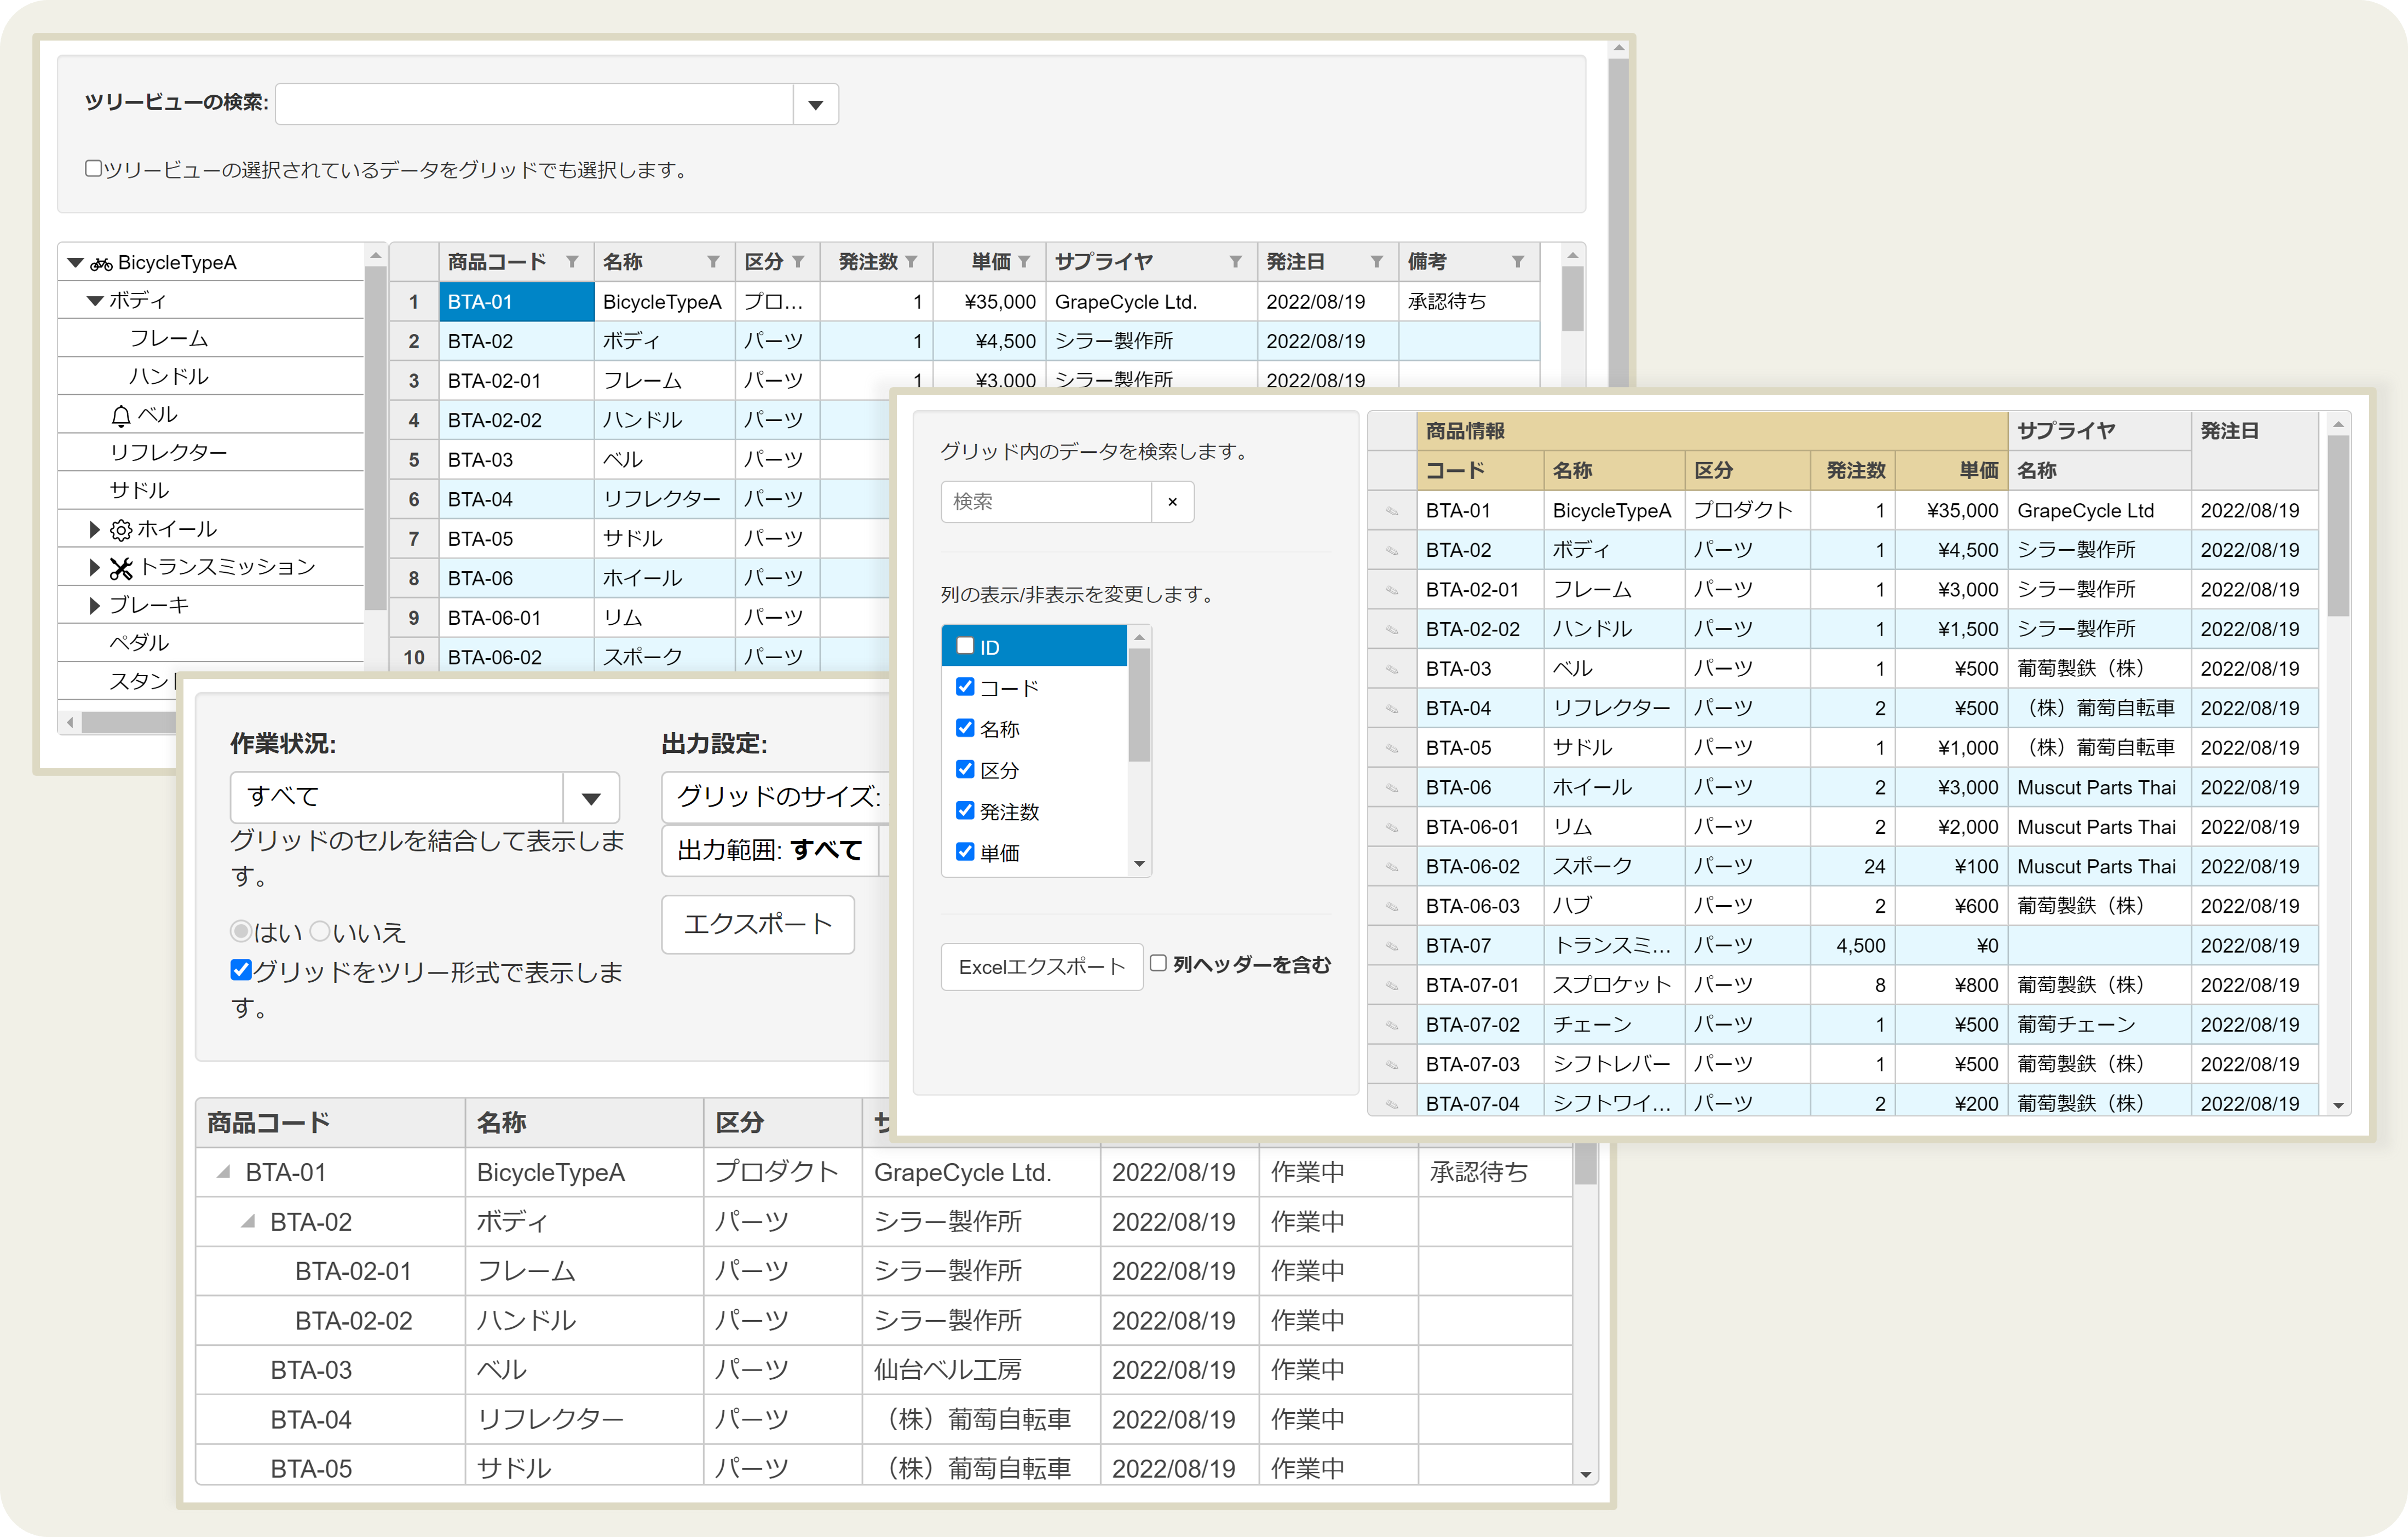This screenshot has height=1537, width=2408.
Task: Click the edit pencil icon for row BTA-07
Action: pyautogui.click(x=1392, y=946)
